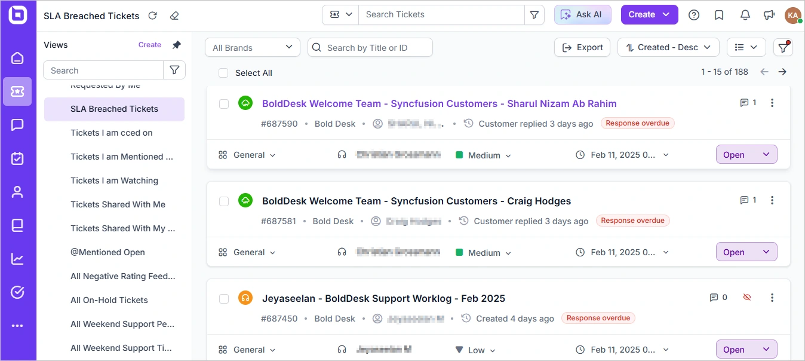The height and width of the screenshot is (361, 805).
Task: Expand the Create button dropdown
Action: [666, 15]
